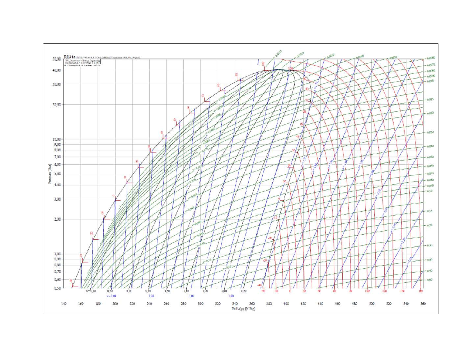Click the 8,00 pressure axis label
The width and height of the screenshot is (469, 362).
click(57, 150)
